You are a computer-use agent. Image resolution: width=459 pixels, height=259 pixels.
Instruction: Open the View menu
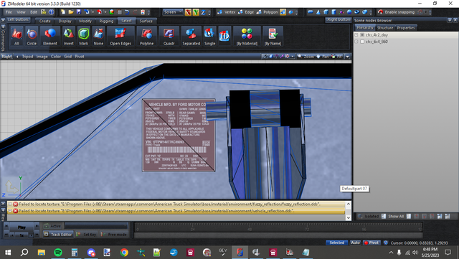tap(21, 12)
